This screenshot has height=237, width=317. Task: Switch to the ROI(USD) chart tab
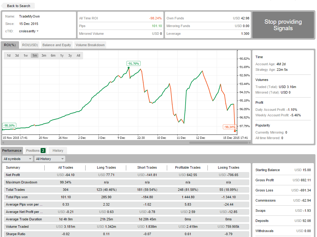30,45
